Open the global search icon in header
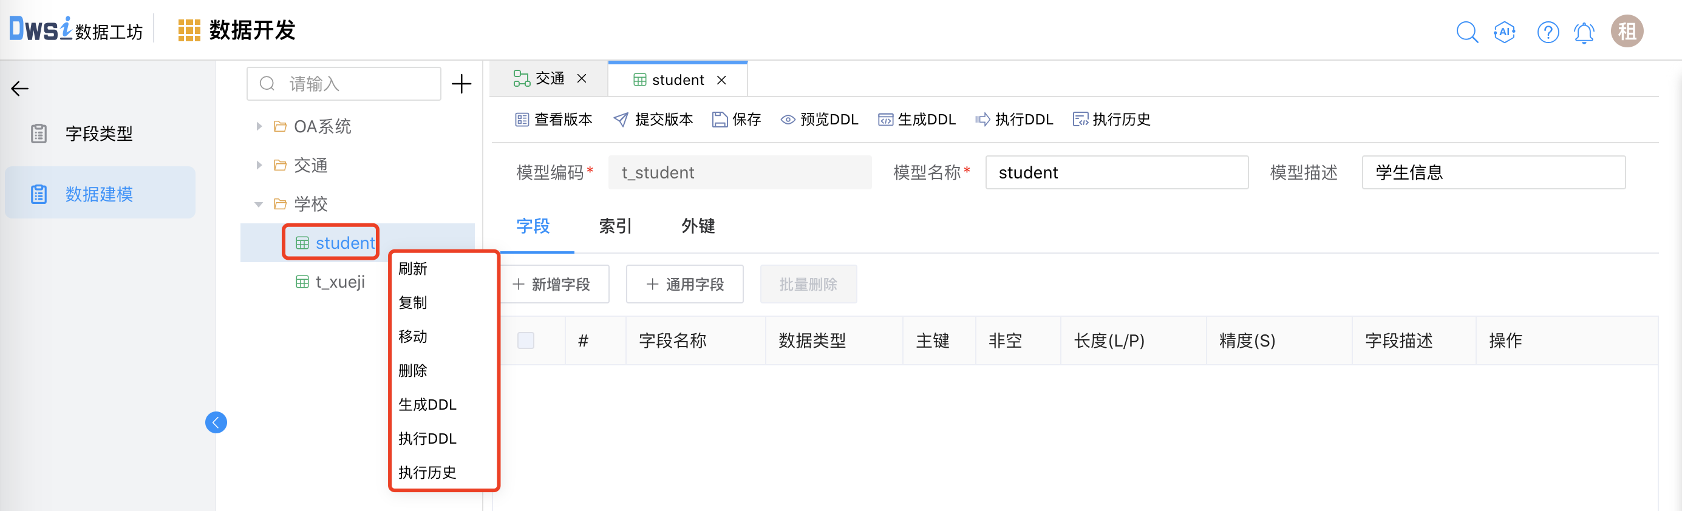This screenshot has width=1682, height=511. [1466, 32]
